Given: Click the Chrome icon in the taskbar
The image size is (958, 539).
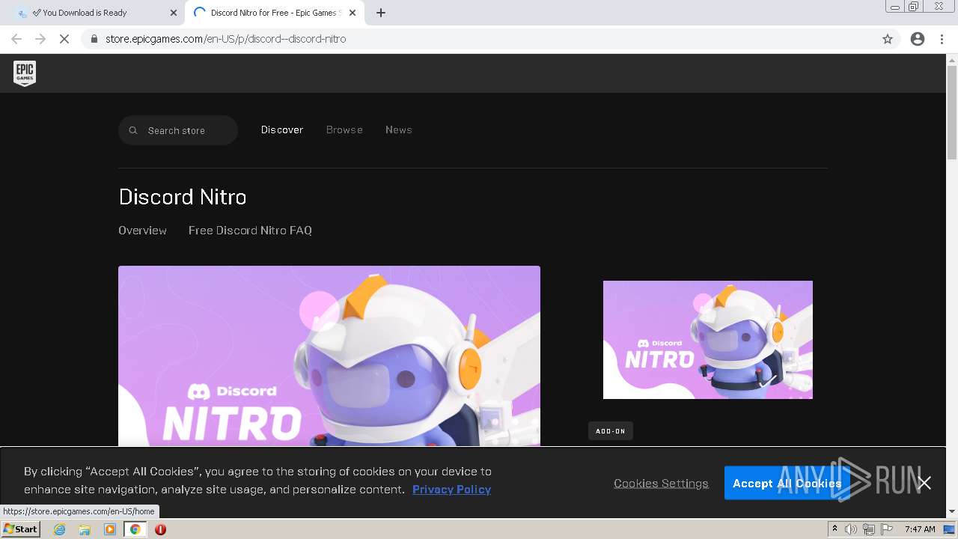Looking at the screenshot, I should tap(135, 529).
